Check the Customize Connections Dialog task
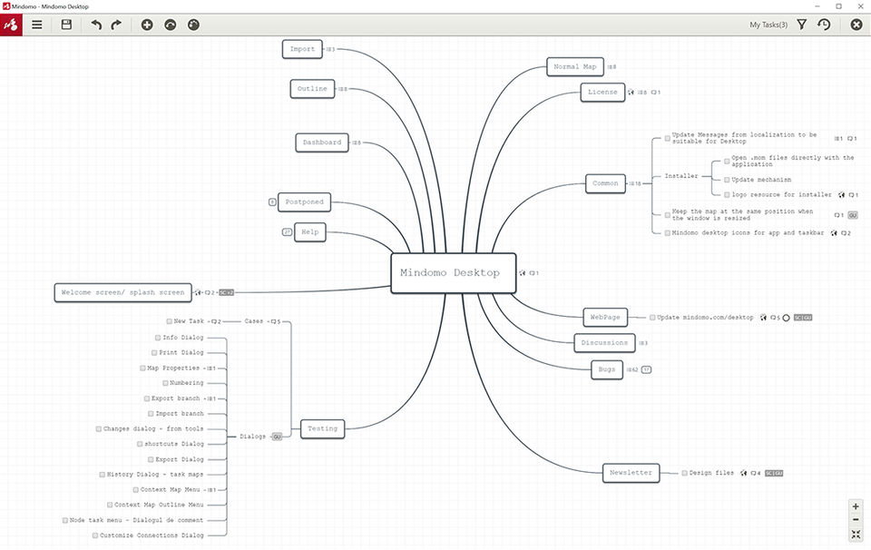 [95, 535]
